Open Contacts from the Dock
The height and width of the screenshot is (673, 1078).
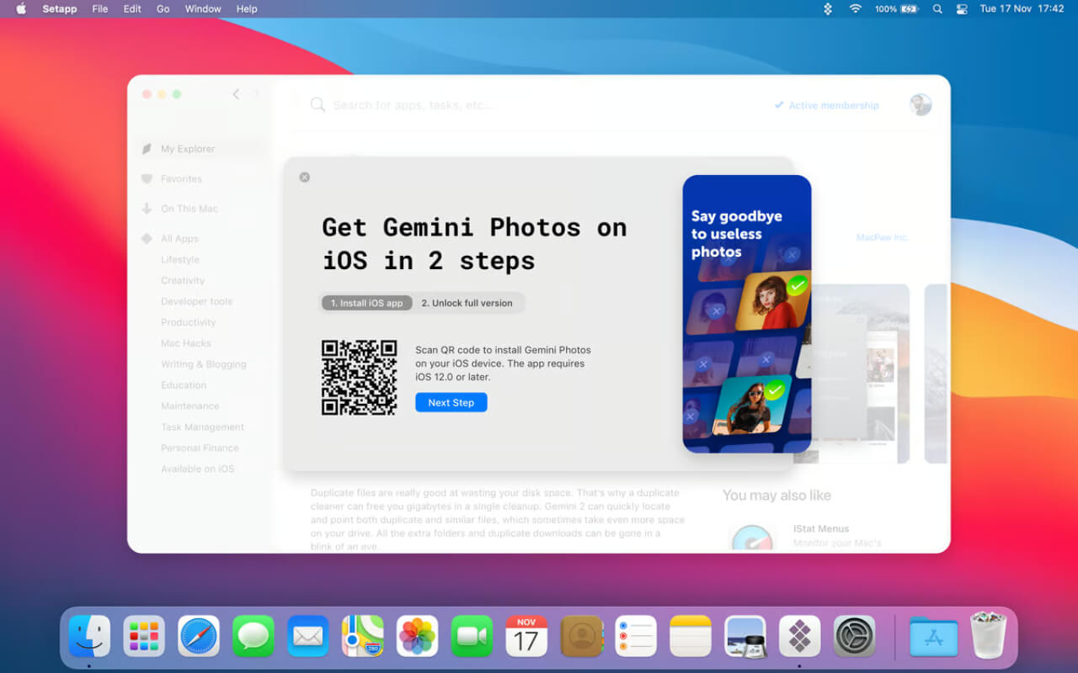pos(581,636)
